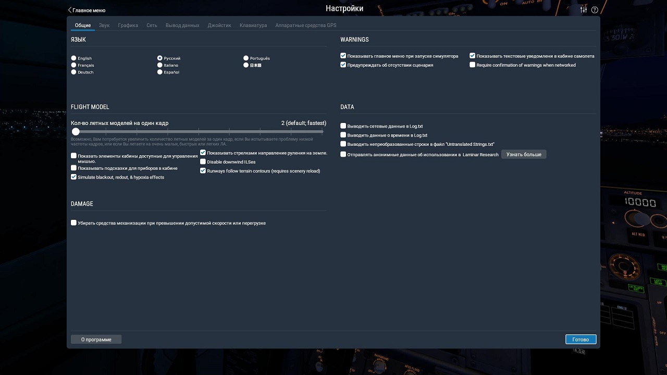Click the help question mark icon
Image resolution: width=667 pixels, height=375 pixels.
point(595,10)
